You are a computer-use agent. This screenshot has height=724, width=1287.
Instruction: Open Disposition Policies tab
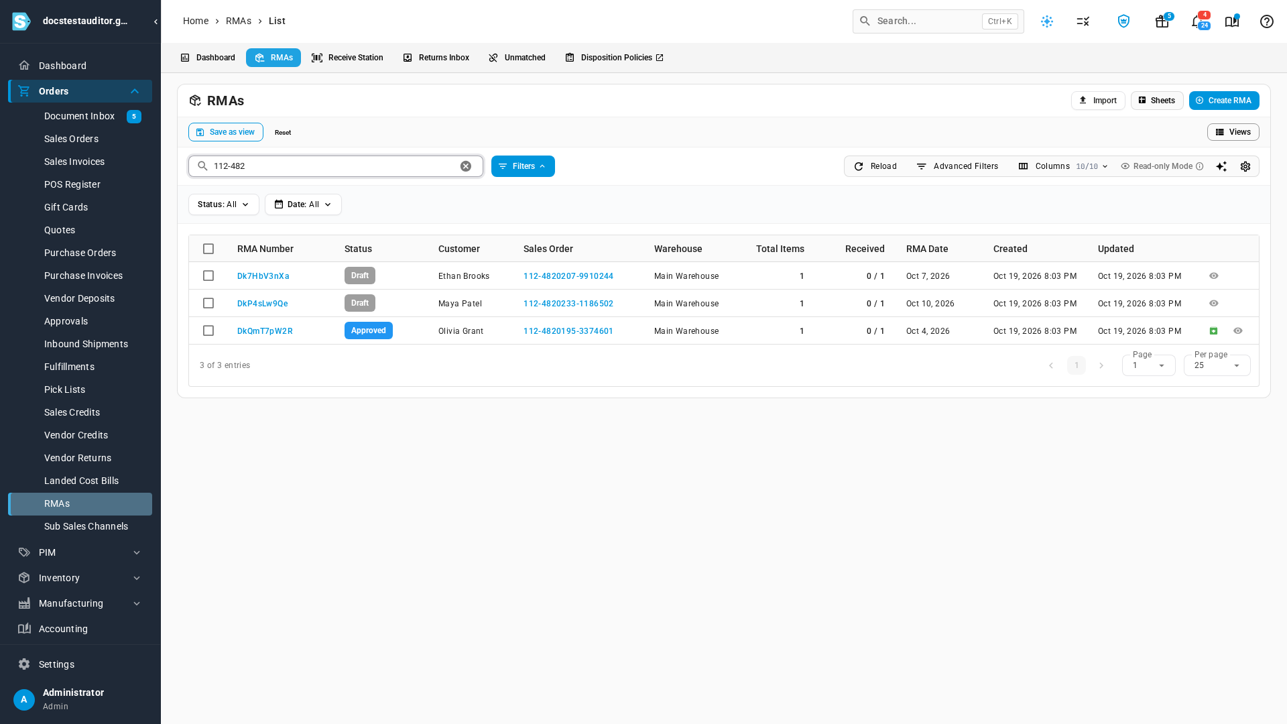point(614,58)
